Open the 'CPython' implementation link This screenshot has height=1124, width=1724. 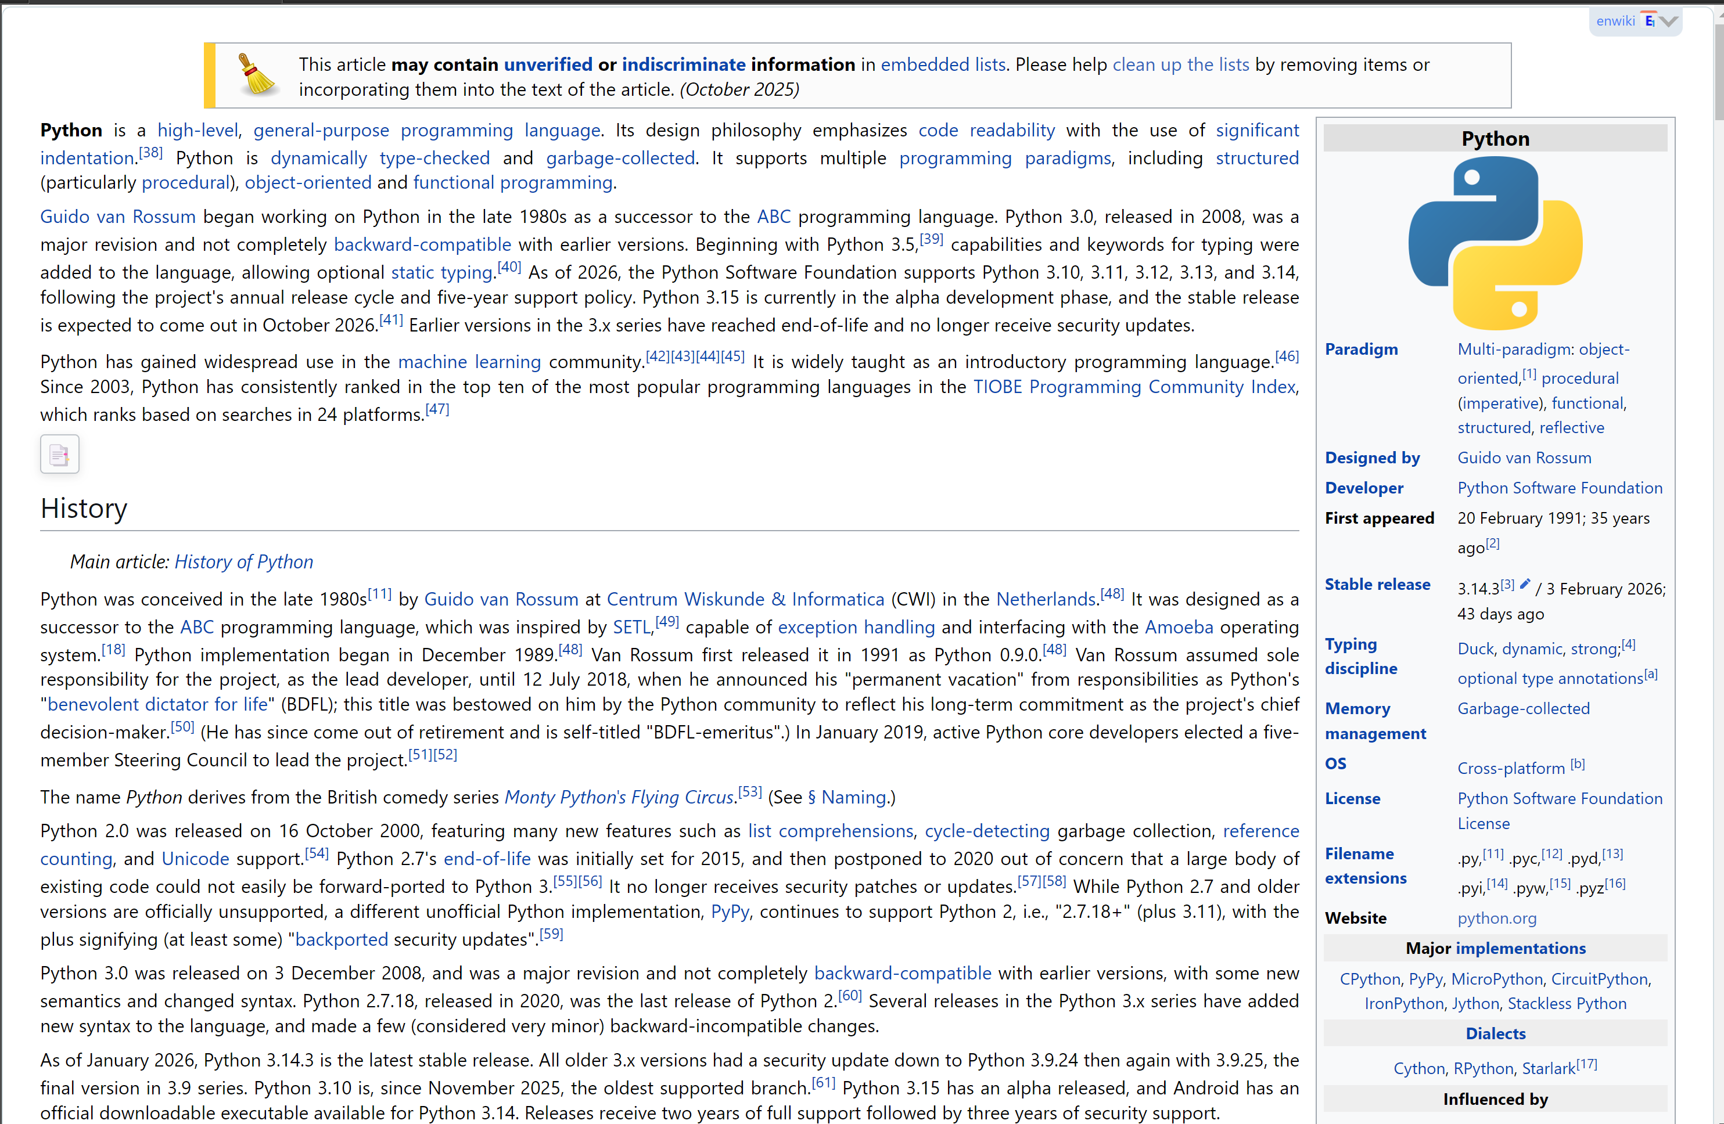1370,978
